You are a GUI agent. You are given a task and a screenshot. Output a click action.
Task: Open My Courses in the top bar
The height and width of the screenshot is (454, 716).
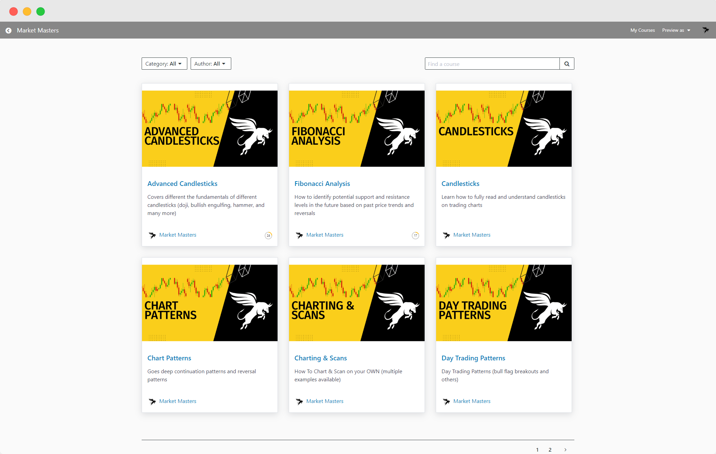(642, 30)
